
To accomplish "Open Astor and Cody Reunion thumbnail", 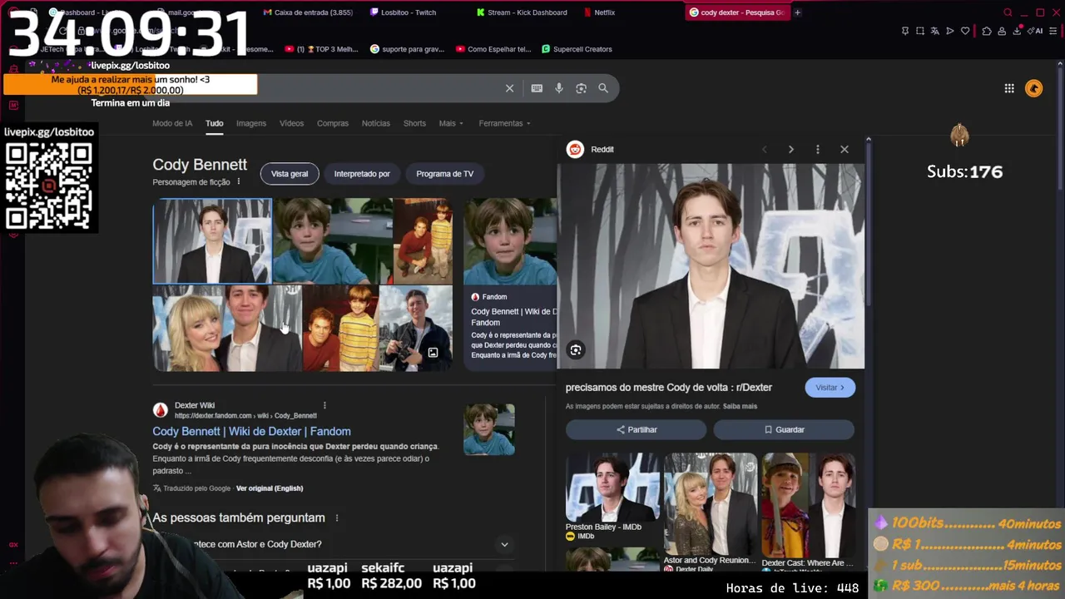I will (711, 504).
